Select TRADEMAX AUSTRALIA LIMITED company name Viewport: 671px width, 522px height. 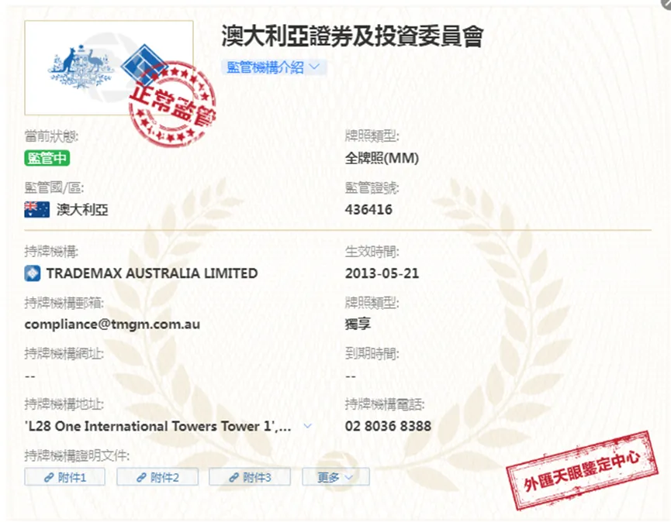tap(152, 273)
